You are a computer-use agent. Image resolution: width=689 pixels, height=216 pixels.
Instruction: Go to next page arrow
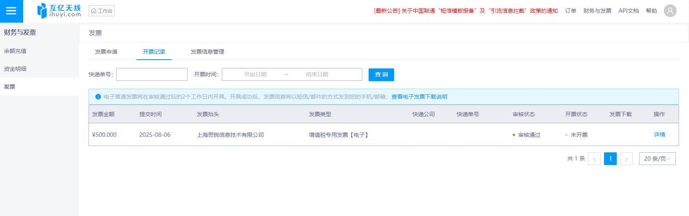click(x=626, y=159)
